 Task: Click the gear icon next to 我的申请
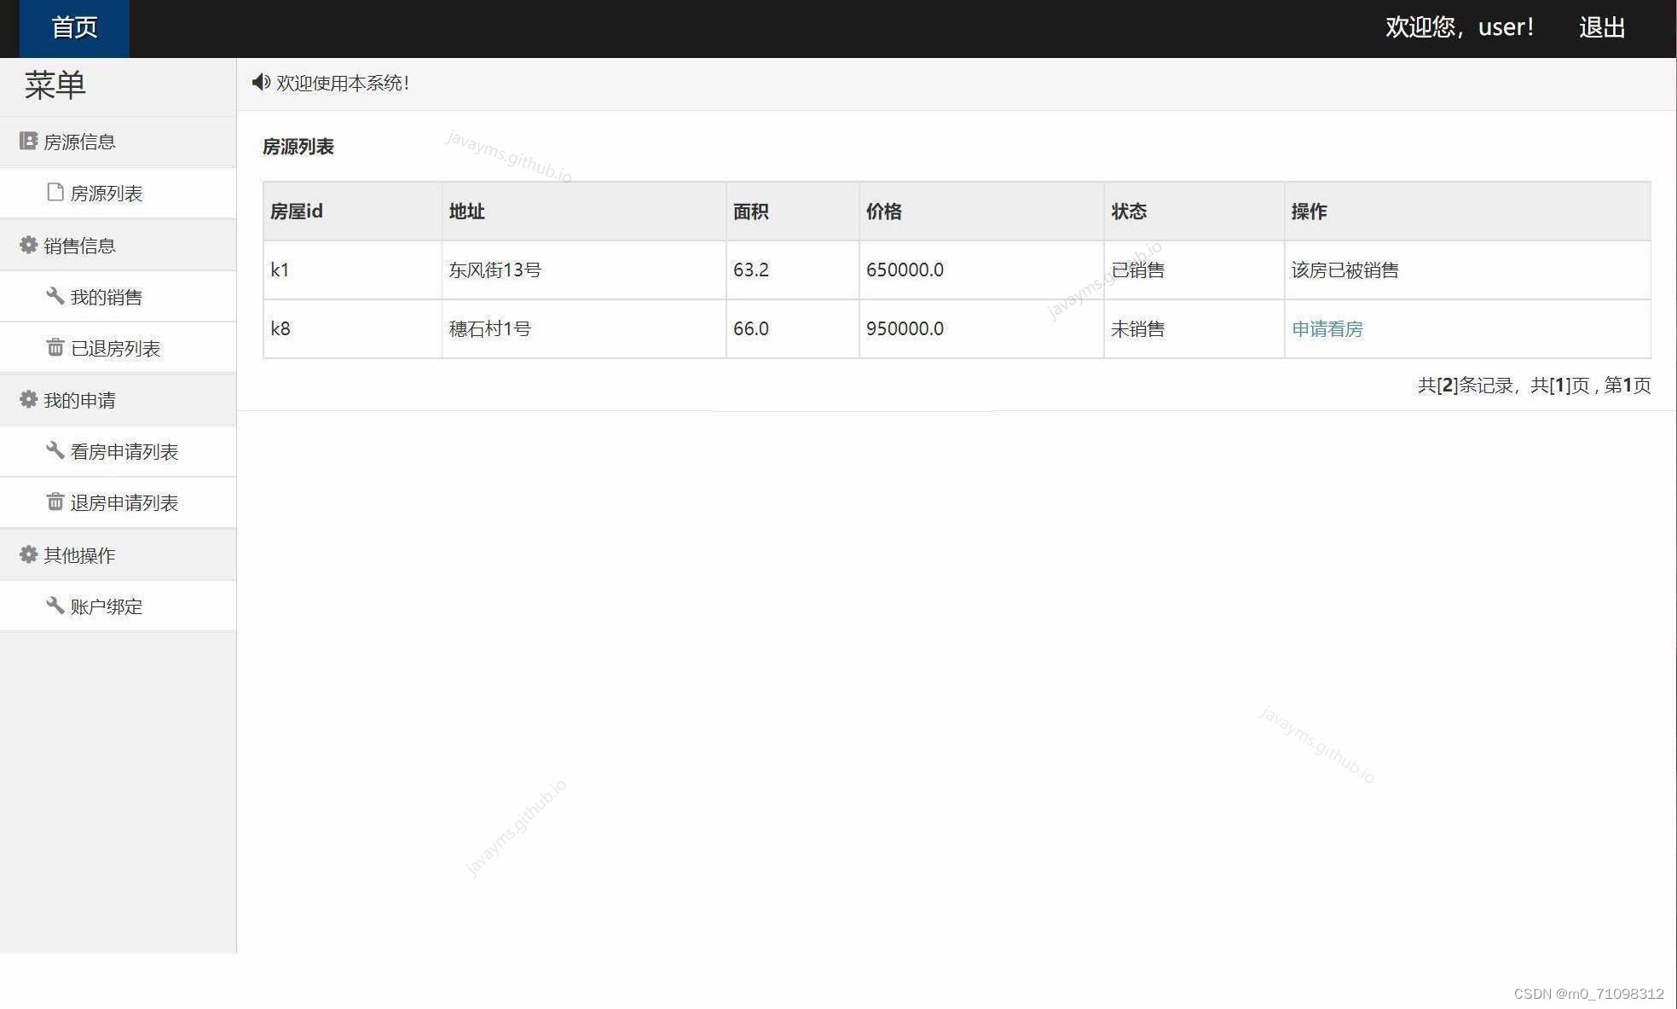[x=28, y=399]
